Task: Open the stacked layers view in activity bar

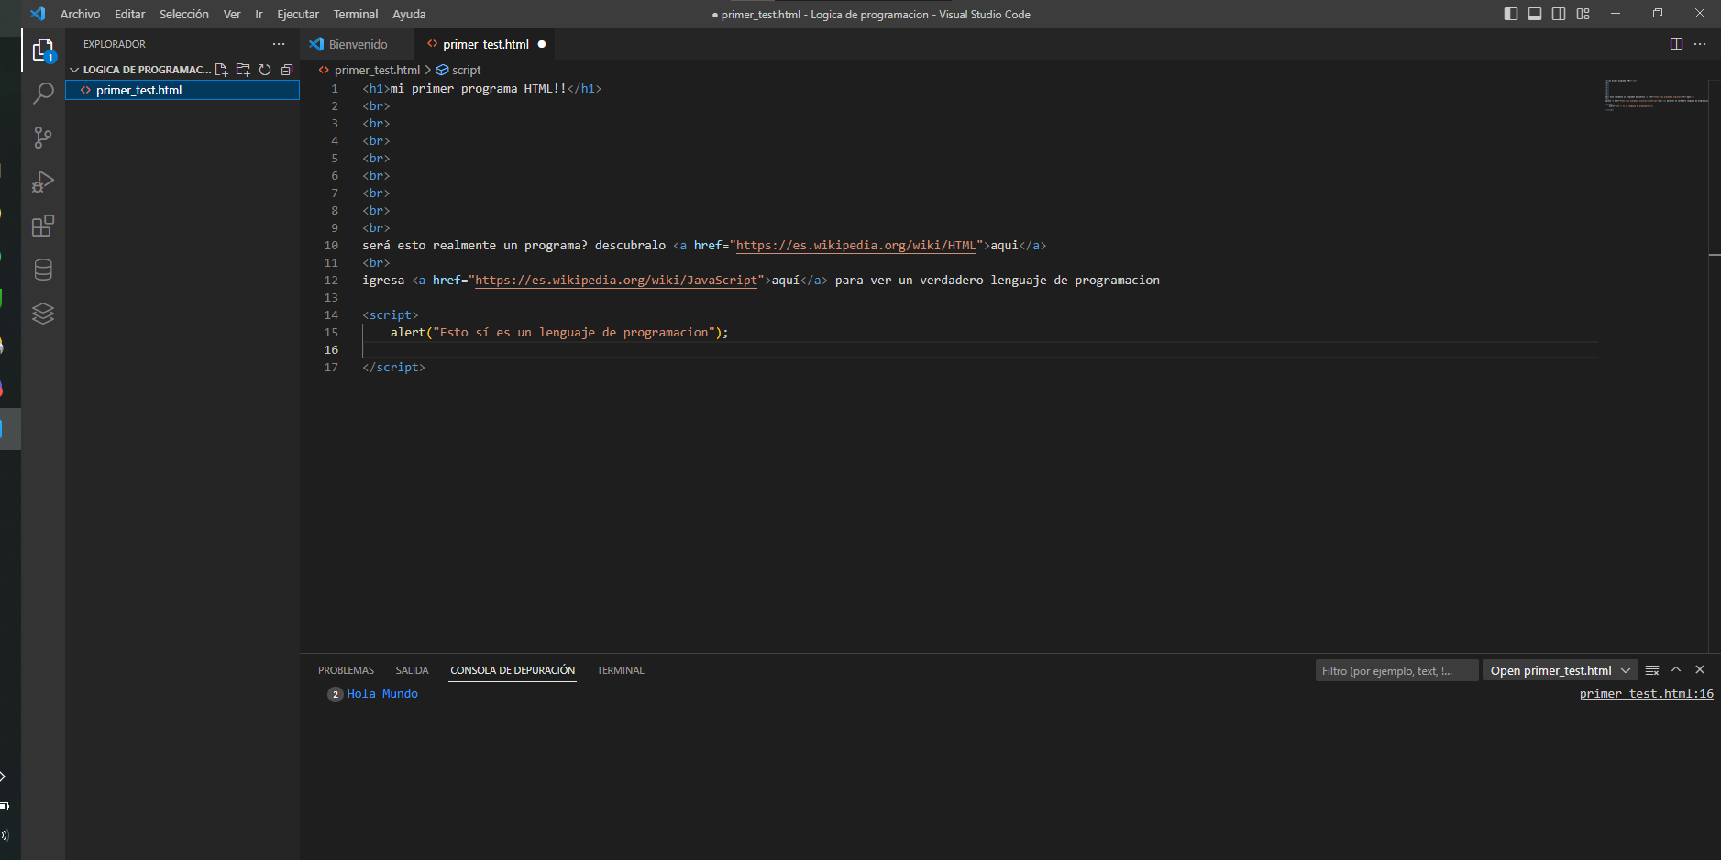Action: [43, 314]
